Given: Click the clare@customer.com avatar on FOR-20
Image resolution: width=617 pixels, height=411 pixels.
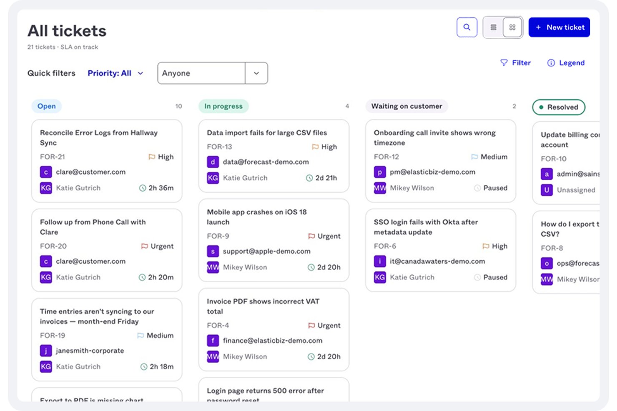Looking at the screenshot, I should pos(46,262).
